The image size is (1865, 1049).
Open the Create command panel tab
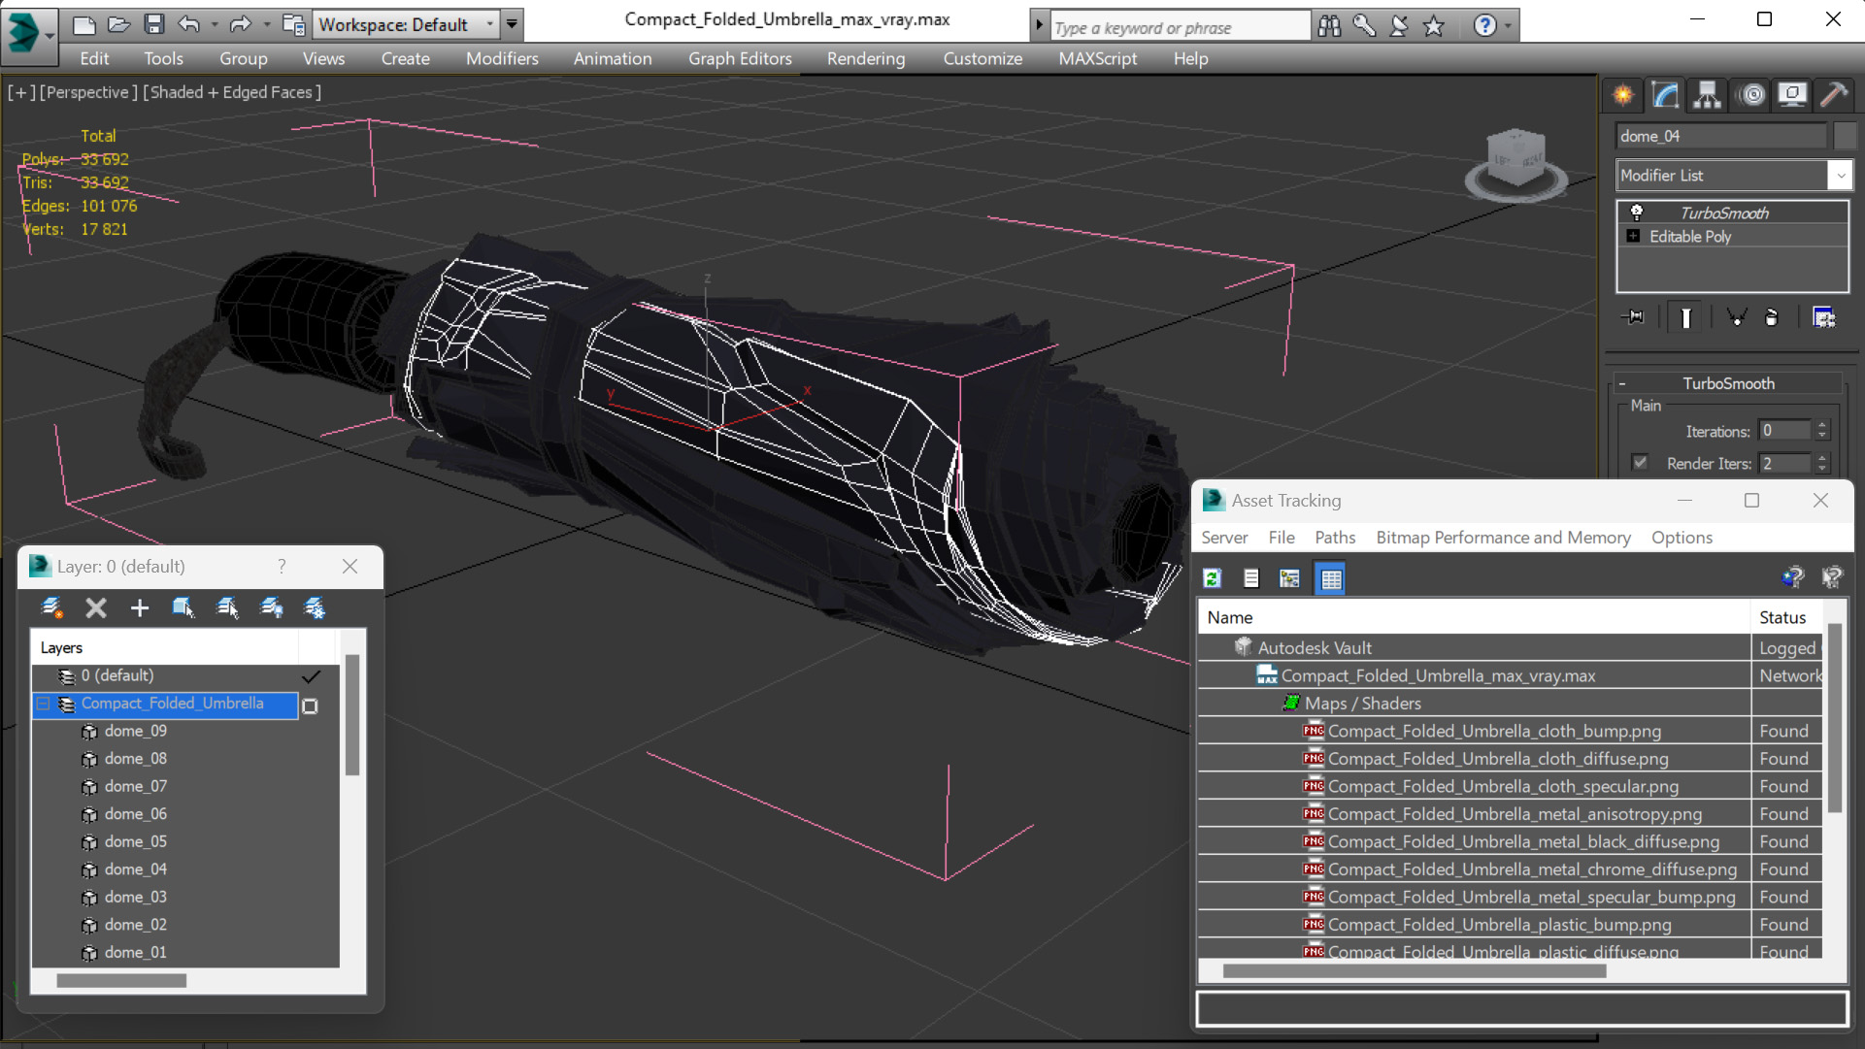1623,95
